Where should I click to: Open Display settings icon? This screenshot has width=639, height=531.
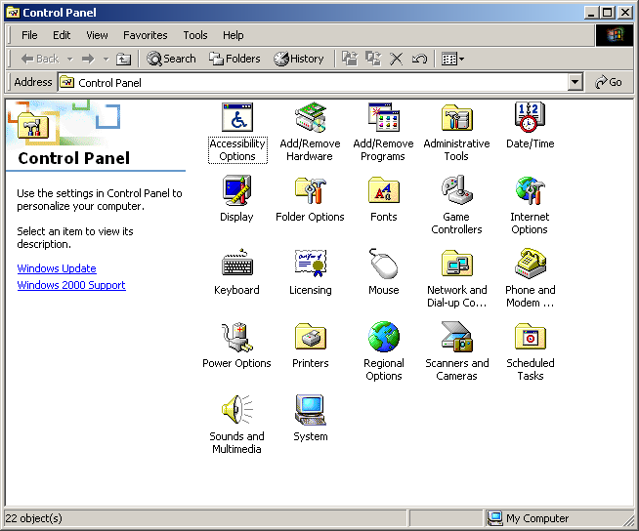(x=237, y=190)
